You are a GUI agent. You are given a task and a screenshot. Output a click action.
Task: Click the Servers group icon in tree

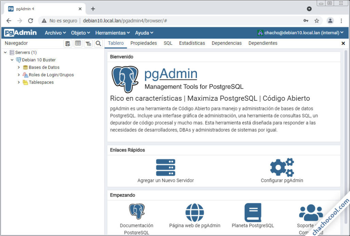pyautogui.click(x=12, y=52)
